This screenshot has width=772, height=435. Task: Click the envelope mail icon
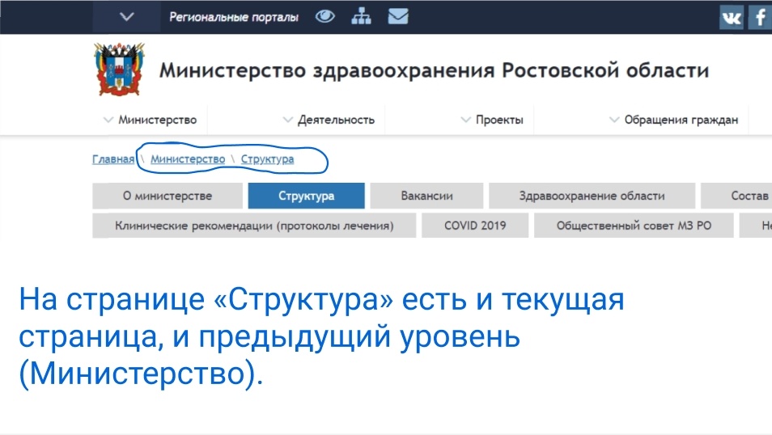click(x=397, y=16)
